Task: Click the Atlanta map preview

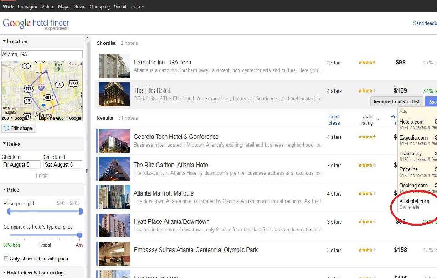Action: point(42,91)
